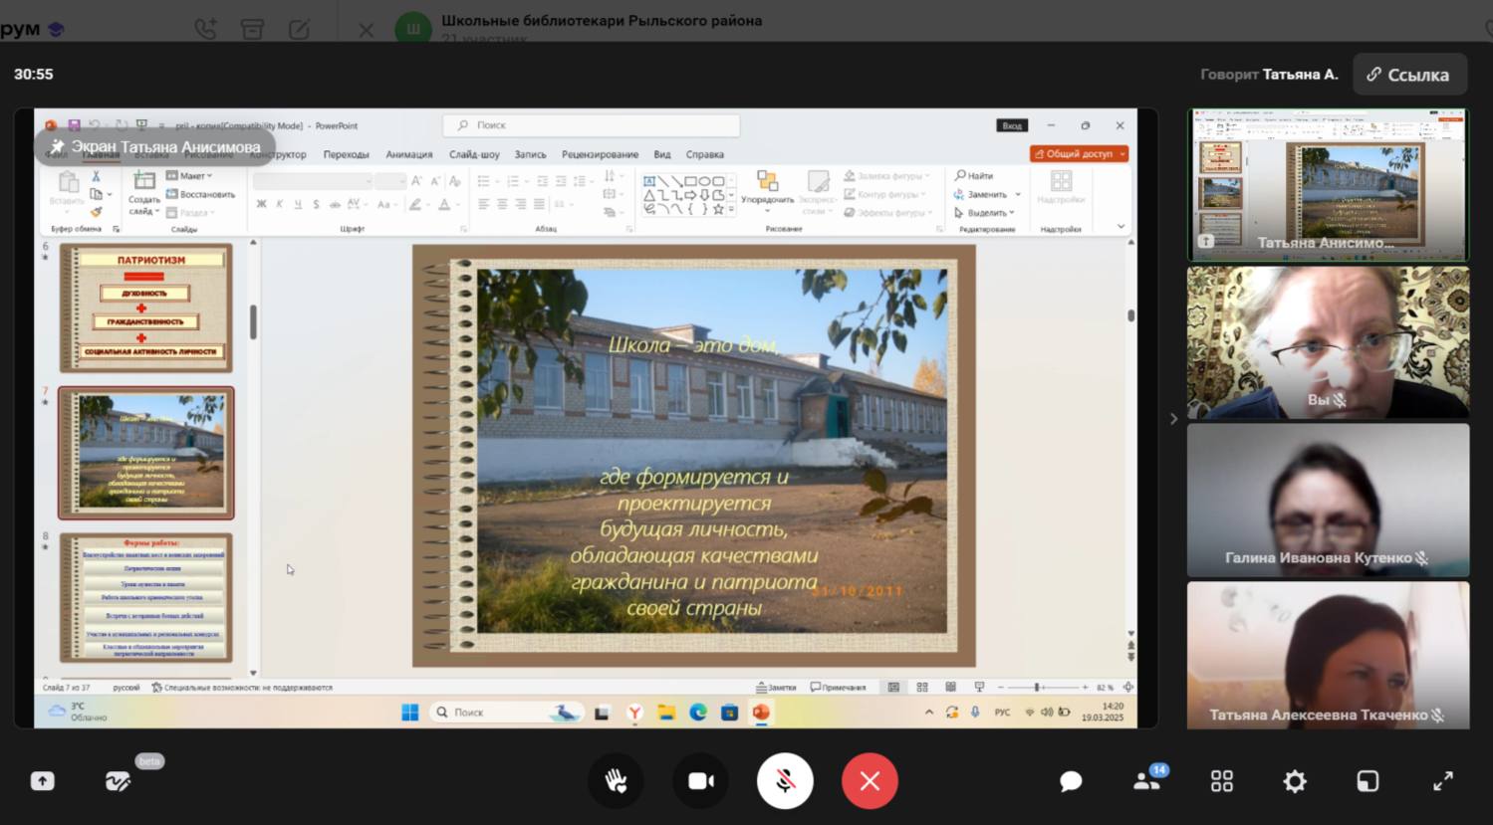The width and height of the screenshot is (1493, 825).
Task: Open Рецензирование ribbon tab
Action: click(x=600, y=154)
